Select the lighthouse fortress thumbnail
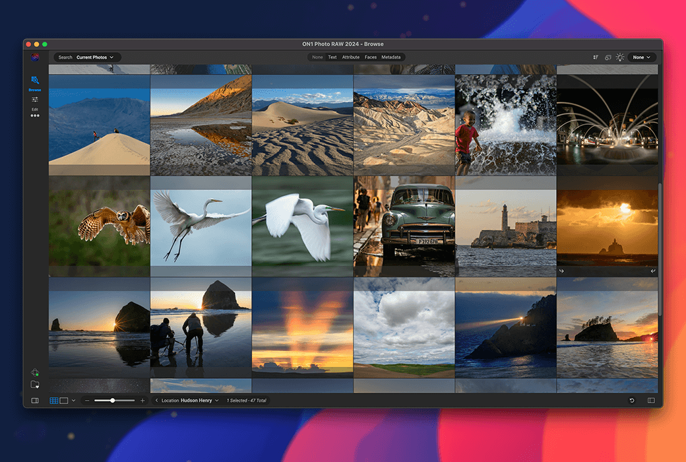The width and height of the screenshot is (686, 462). tap(505, 226)
